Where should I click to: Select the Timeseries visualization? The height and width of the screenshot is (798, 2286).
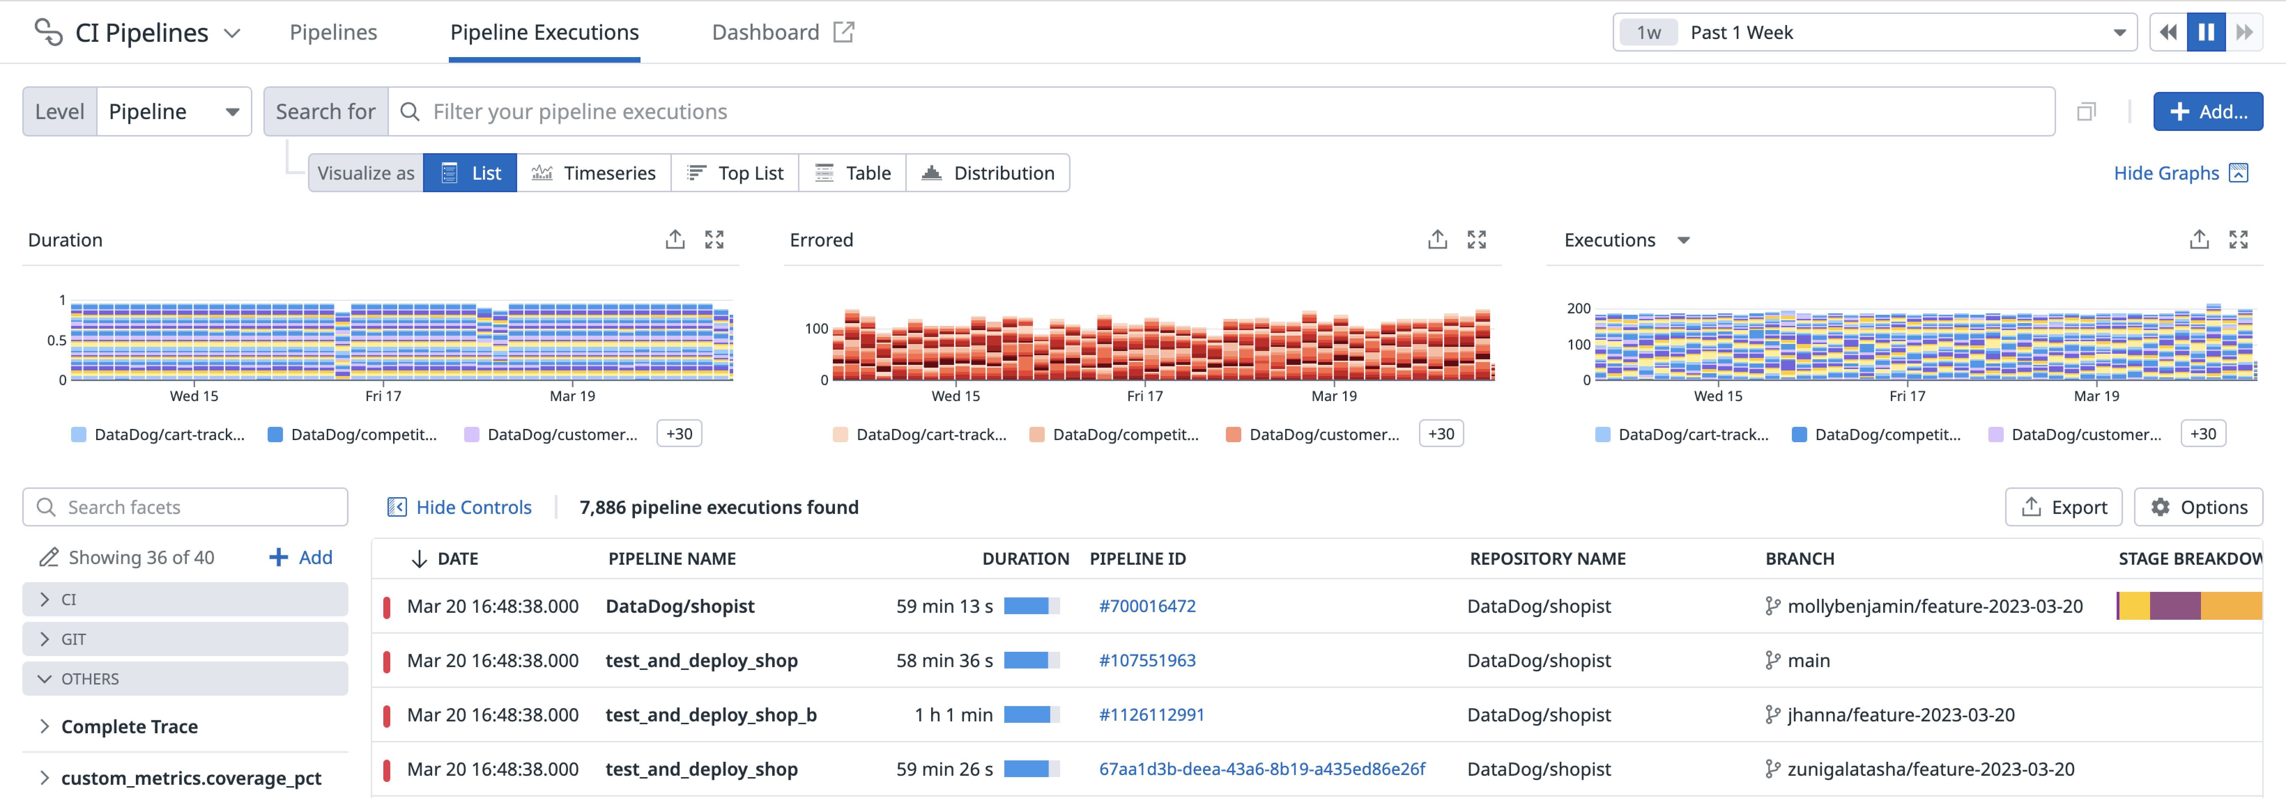click(594, 173)
